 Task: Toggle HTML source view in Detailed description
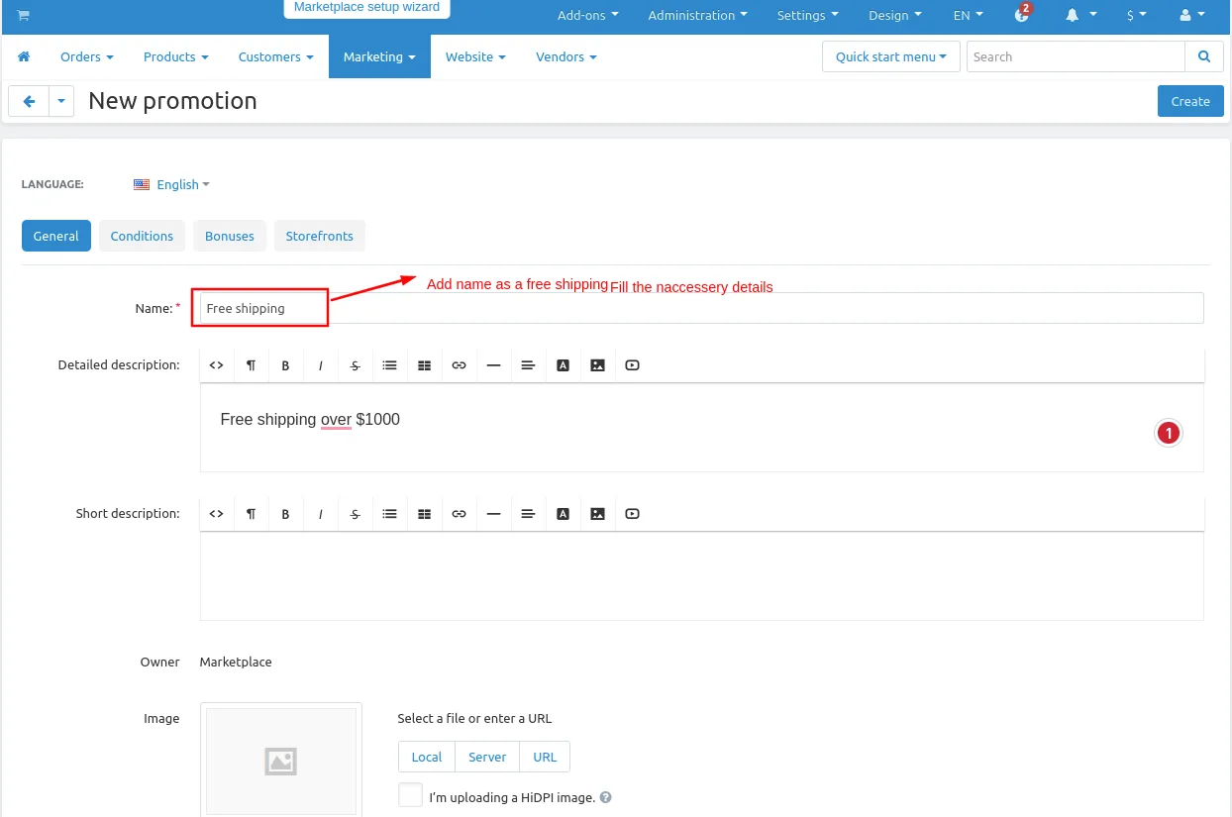(x=217, y=365)
